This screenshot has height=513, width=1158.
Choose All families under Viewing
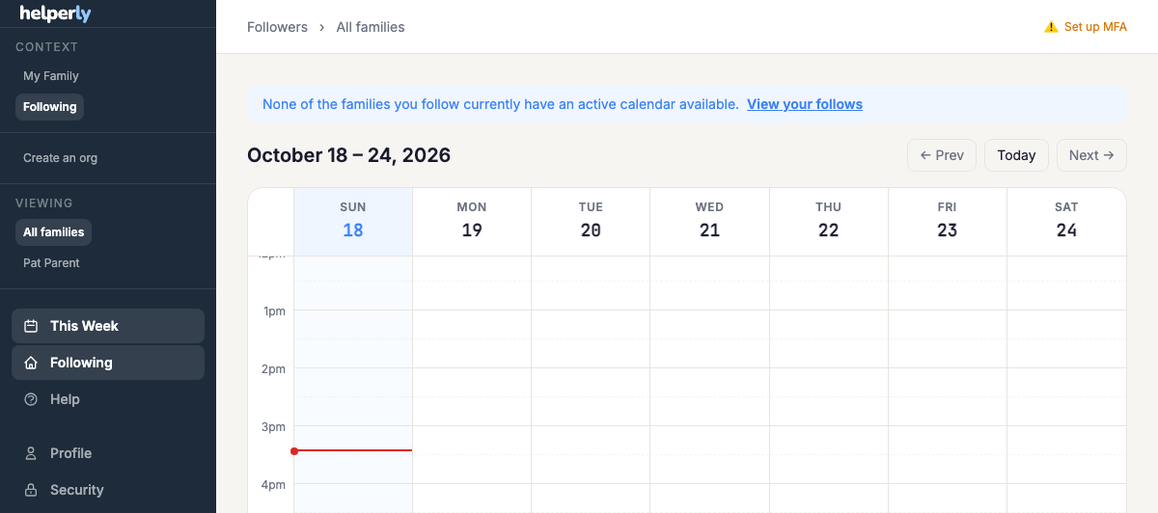click(x=53, y=232)
